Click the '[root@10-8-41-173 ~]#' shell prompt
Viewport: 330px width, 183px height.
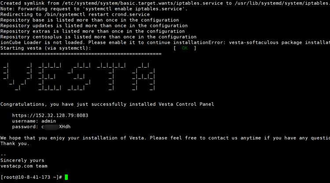[31, 177]
